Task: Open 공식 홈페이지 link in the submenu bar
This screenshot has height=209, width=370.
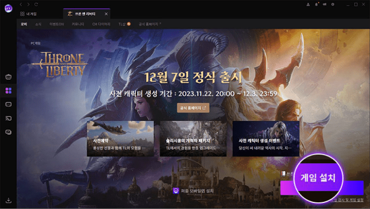Action: tap(150, 24)
